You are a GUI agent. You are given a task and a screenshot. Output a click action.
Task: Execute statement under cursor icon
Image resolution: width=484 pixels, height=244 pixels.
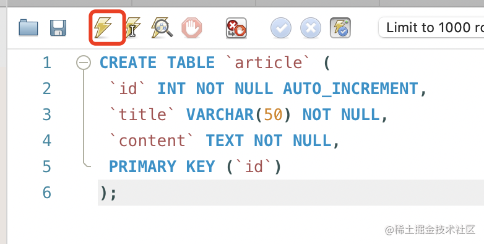click(x=132, y=27)
